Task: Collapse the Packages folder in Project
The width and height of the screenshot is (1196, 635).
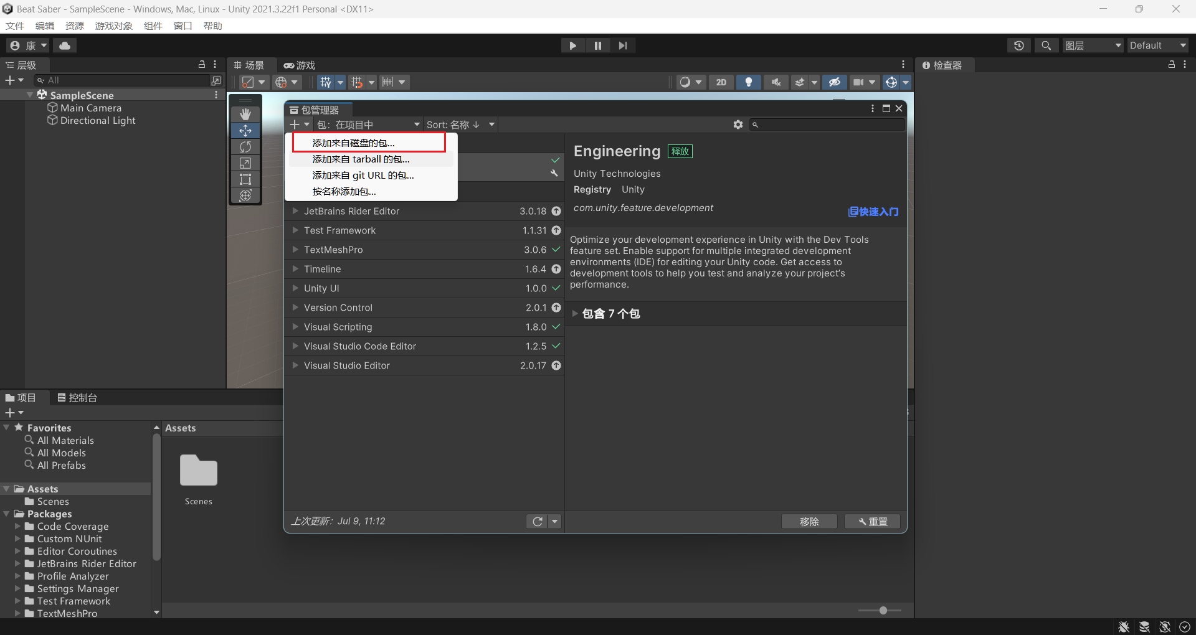Action: [7, 514]
